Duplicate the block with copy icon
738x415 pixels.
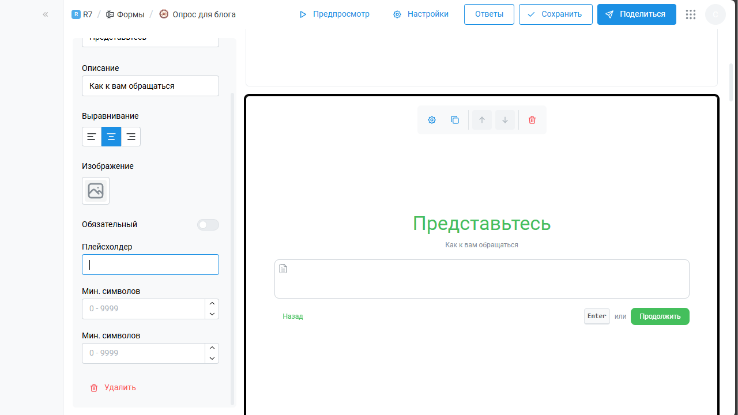coord(455,120)
